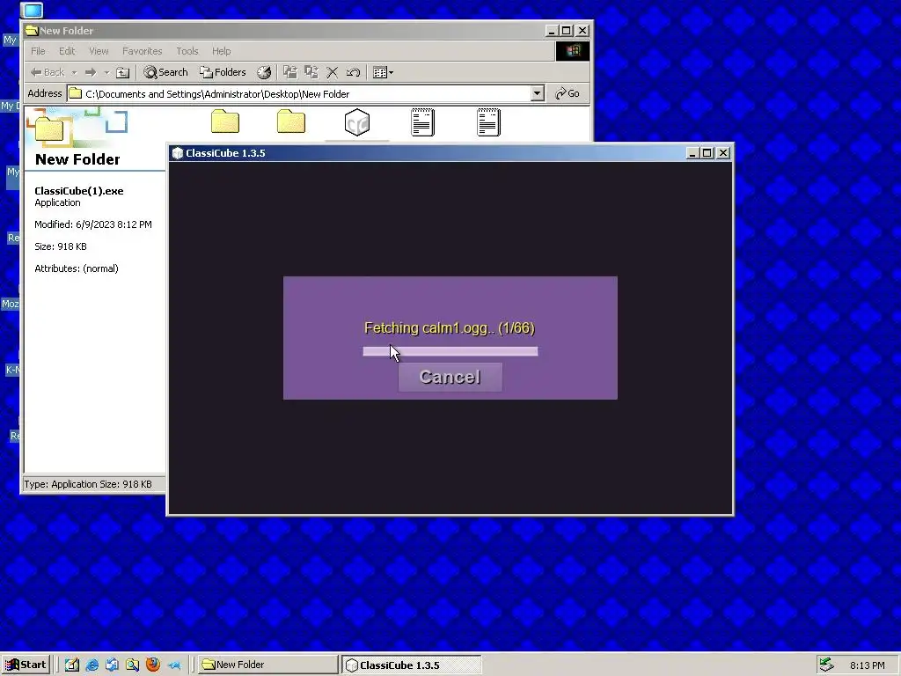Expand the Address bar dropdown arrow
Viewport: 901px width, 676px height.
538,93
